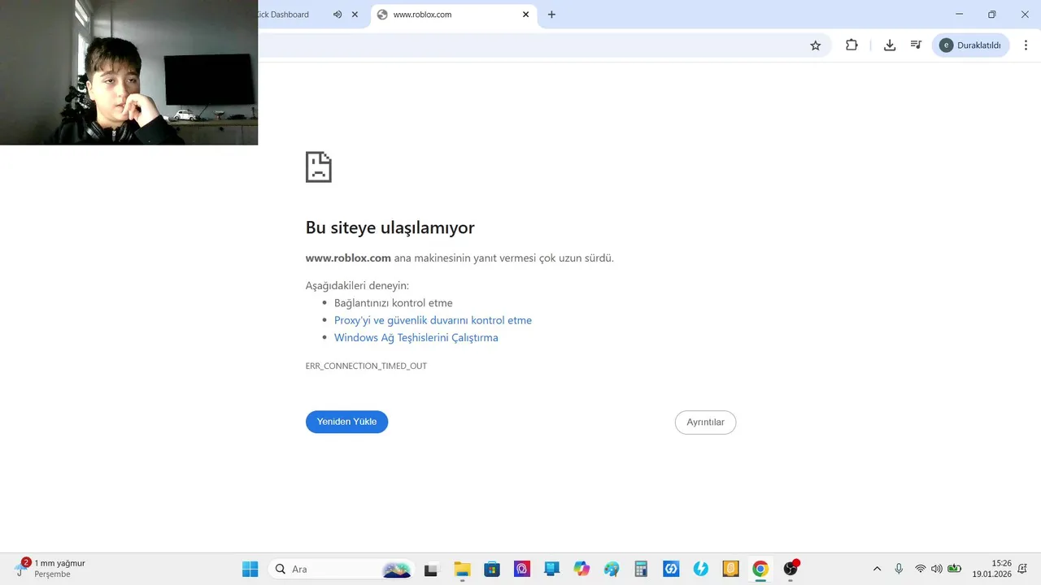Click the address bar field
The image size is (1041, 585).
click(545, 45)
